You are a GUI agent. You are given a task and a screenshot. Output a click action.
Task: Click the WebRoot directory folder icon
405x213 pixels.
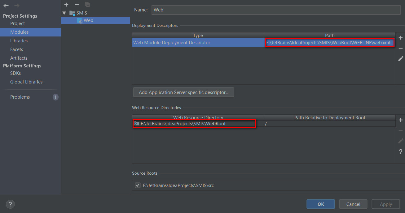[x=136, y=123]
